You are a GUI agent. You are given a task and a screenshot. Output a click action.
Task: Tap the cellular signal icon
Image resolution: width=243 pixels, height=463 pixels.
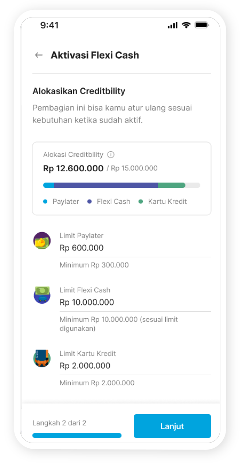point(172,25)
